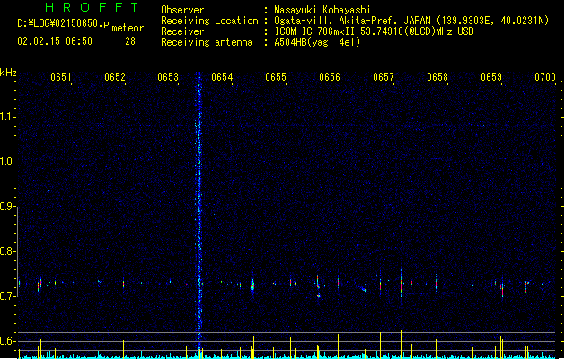Click observer name Masayuki Kobayashi
The width and height of the screenshot is (565, 359).
[x=322, y=10]
